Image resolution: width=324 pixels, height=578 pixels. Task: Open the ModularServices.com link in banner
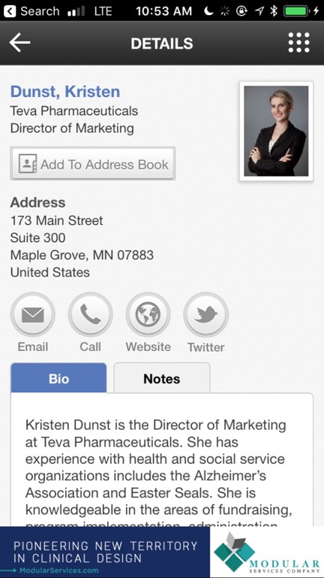tap(58, 570)
